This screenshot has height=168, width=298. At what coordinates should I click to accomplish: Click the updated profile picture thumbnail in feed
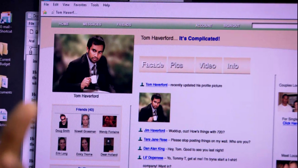(x=154, y=107)
